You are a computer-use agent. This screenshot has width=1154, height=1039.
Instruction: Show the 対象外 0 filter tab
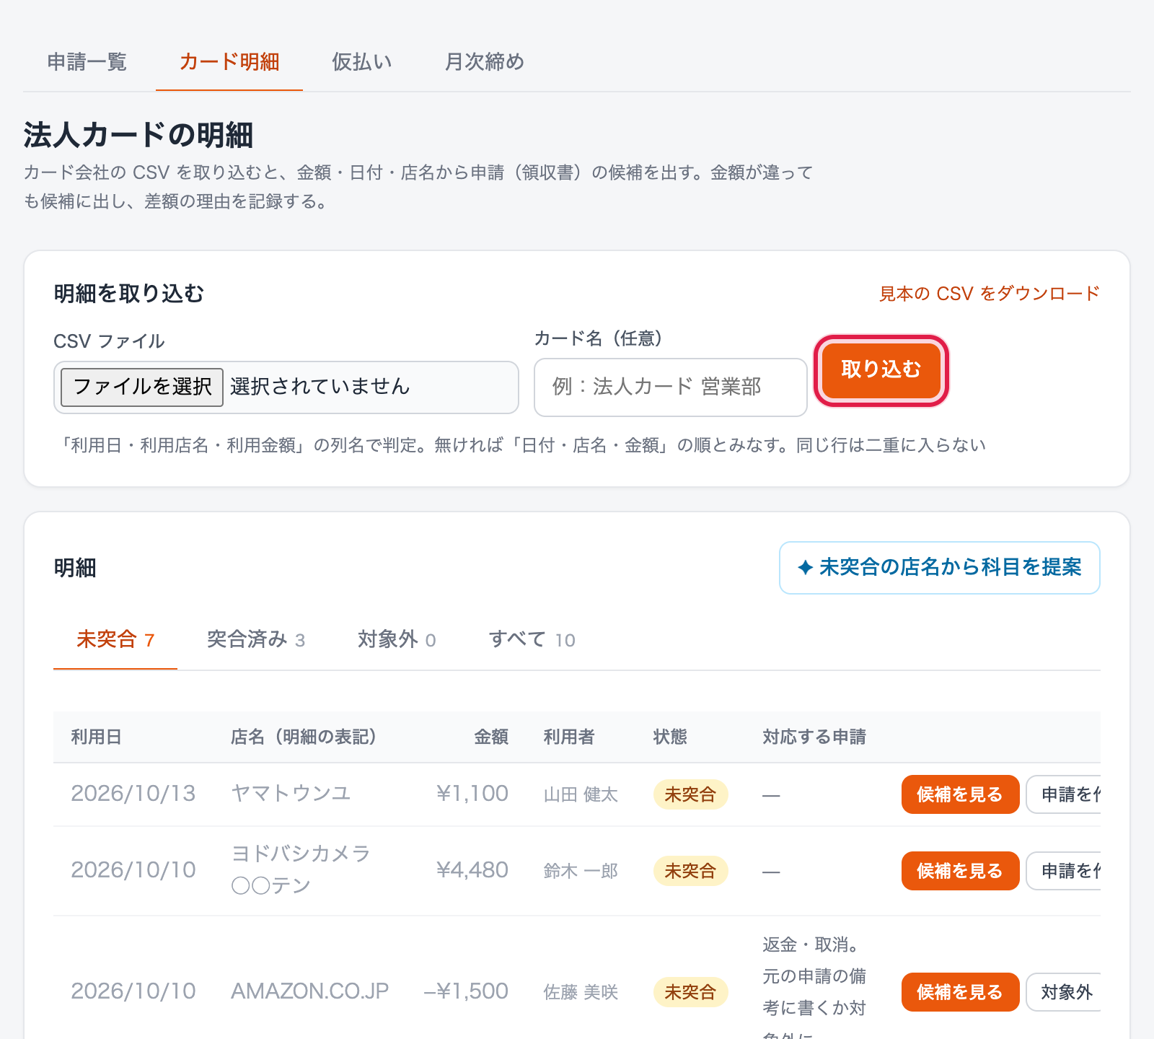[x=397, y=640]
